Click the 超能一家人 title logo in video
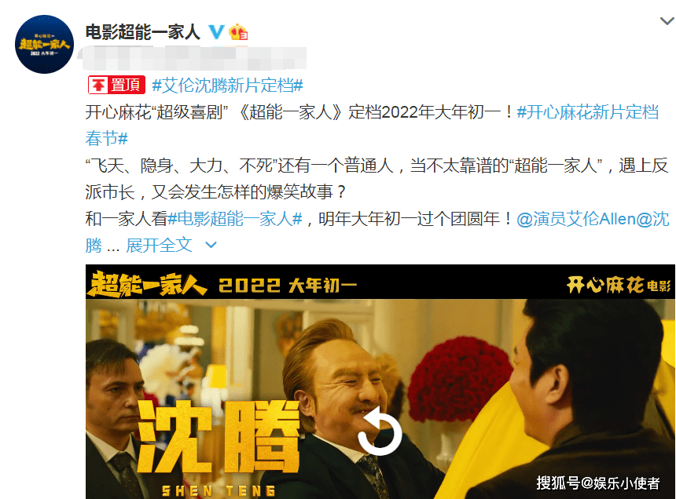676x499 pixels. (x=147, y=284)
